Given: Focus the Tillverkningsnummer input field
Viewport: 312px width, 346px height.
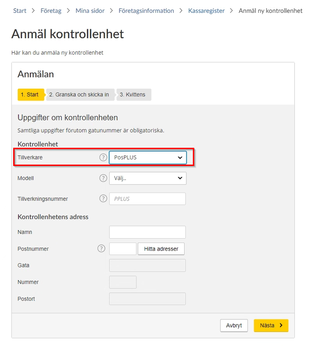Looking at the screenshot, I should (147, 199).
